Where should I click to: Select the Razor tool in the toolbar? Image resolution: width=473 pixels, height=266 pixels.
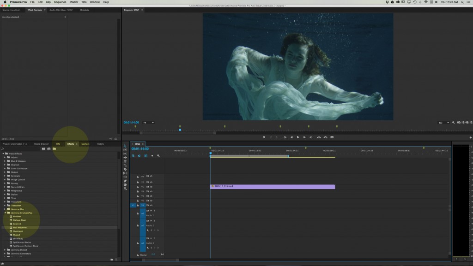125,169
